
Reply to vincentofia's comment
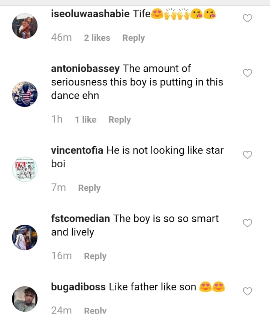click(x=89, y=188)
